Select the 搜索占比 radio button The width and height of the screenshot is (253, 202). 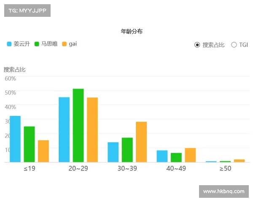[197, 45]
